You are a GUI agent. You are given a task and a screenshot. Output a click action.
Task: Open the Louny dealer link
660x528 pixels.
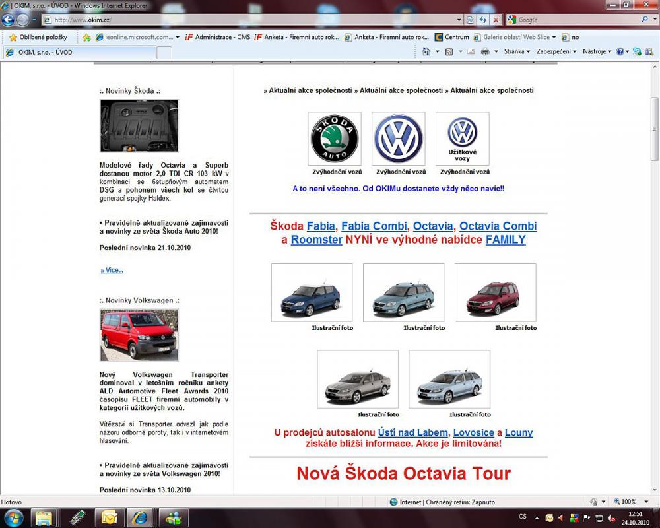[519, 432]
